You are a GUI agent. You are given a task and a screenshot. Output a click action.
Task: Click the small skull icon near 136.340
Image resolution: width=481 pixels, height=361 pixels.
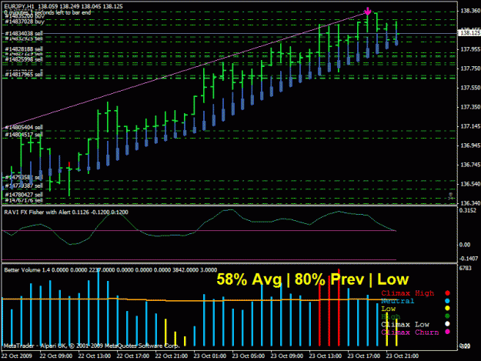[x=451, y=196]
